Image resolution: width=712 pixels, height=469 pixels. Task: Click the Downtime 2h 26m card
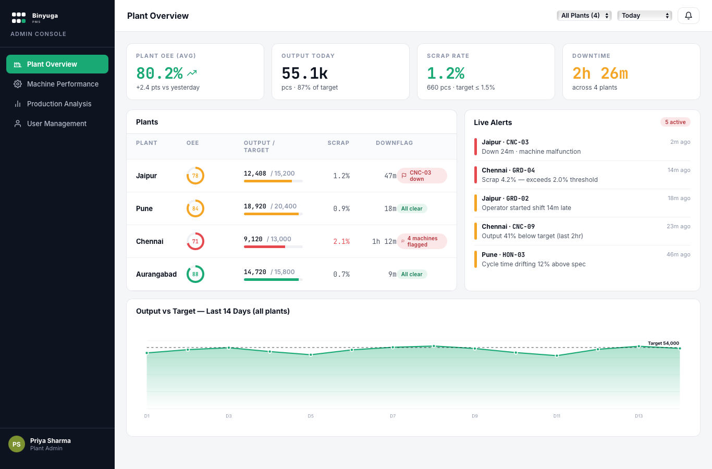pyautogui.click(x=631, y=71)
